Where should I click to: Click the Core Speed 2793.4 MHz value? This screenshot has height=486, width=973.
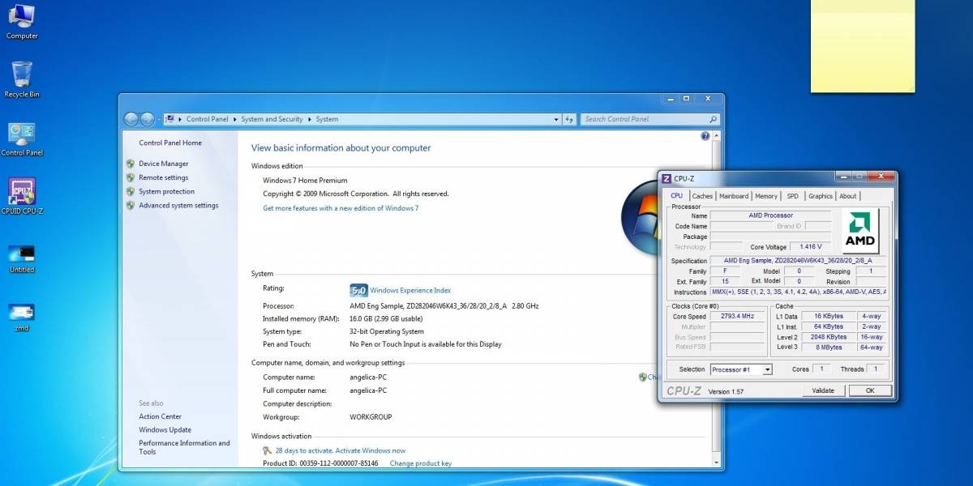tap(737, 317)
